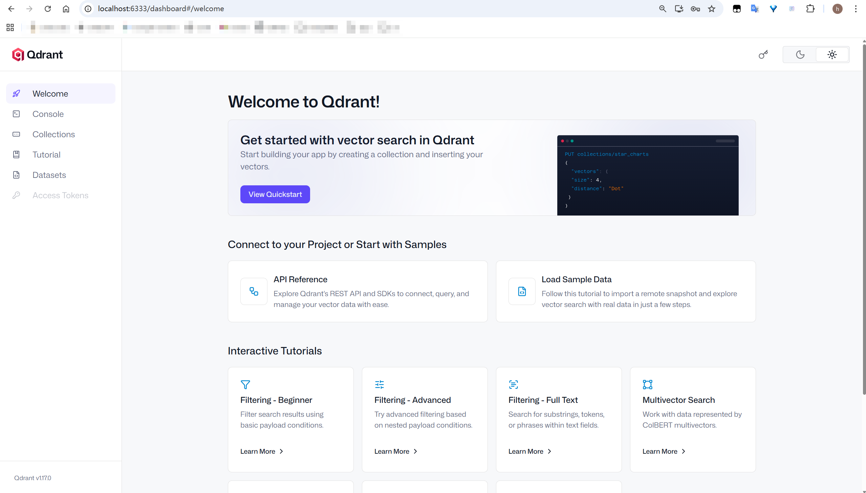This screenshot has width=866, height=493.
Task: Expand Learn More under Filtering - Advanced
Action: click(x=396, y=451)
